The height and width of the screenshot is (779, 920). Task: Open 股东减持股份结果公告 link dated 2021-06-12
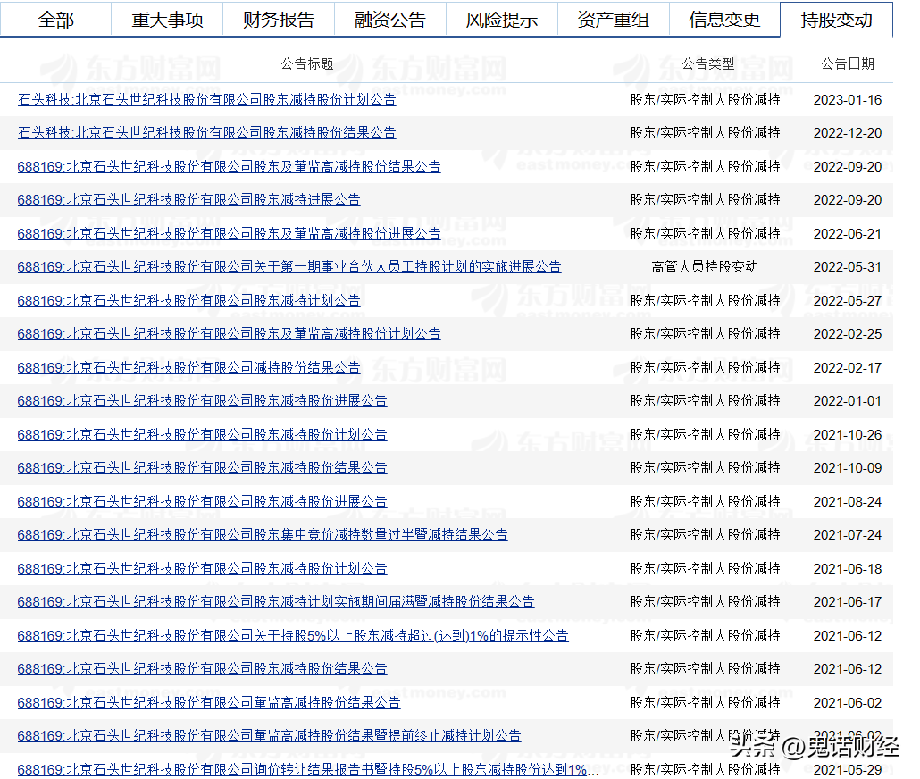click(x=203, y=668)
